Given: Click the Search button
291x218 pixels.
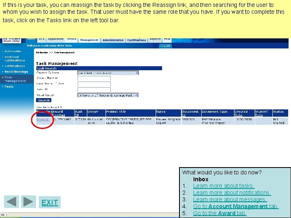Looking at the screenshot, I should (44, 100).
